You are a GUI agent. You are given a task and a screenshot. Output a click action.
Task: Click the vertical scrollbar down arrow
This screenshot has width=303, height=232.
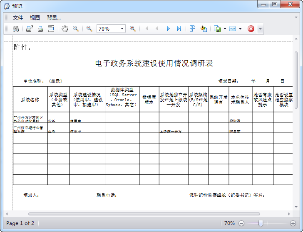(296, 207)
